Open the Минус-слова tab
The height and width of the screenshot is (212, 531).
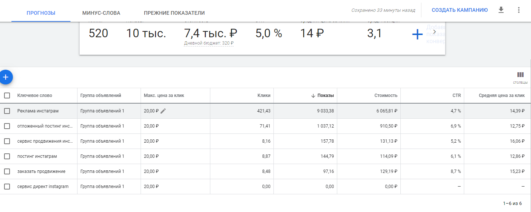[x=101, y=13]
